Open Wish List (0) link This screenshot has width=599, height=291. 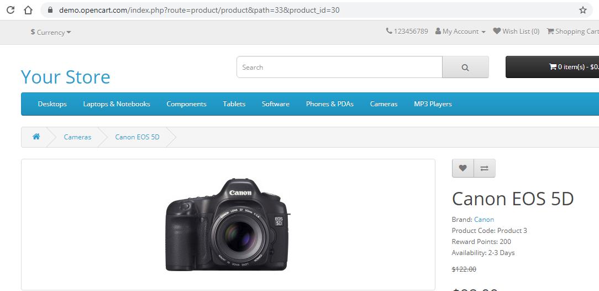(516, 32)
